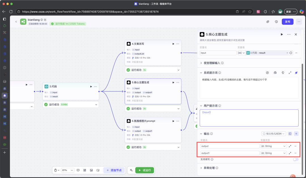Click the duplicate workflow icon near 发布

tap(268, 22)
